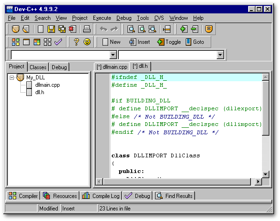Switch to the dllmain.cpp editor tab
Screen dimensions: 280x221
(111, 67)
